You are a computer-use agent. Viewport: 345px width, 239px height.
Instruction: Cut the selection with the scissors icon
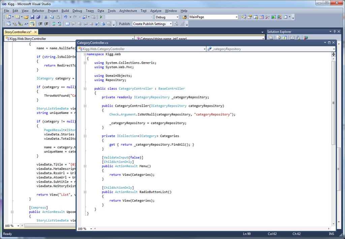(46, 17)
